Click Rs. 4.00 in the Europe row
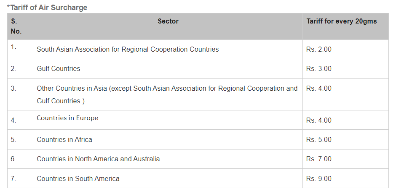 tap(319, 120)
